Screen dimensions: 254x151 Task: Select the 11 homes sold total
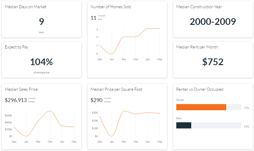93,18
